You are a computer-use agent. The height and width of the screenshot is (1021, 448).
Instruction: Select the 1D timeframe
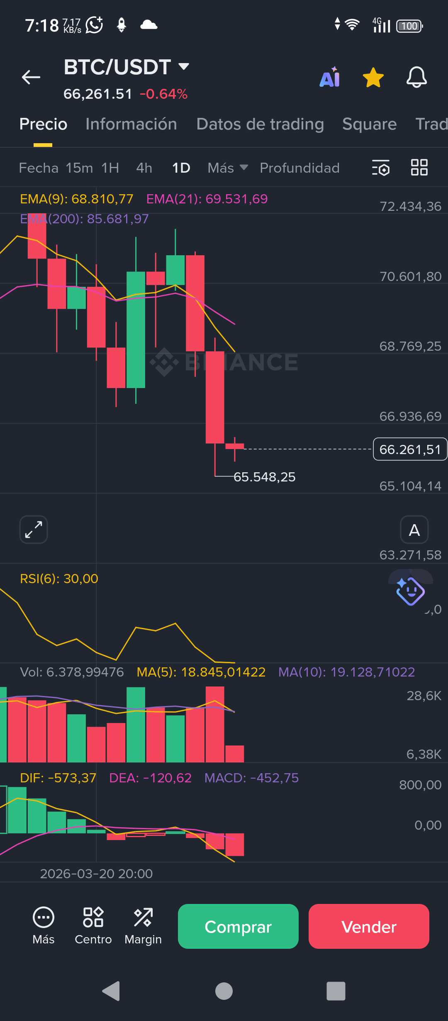(181, 168)
